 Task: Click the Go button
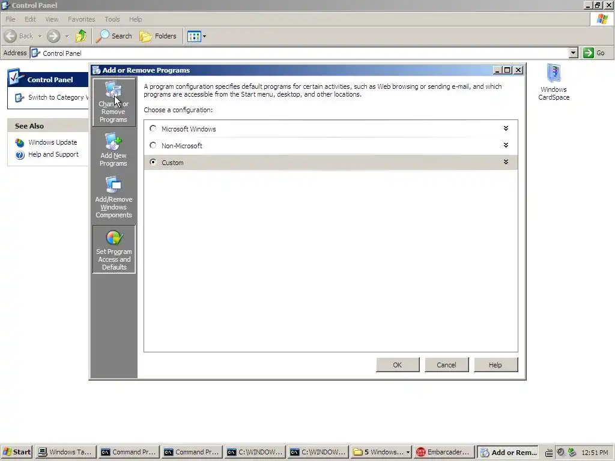(x=594, y=53)
